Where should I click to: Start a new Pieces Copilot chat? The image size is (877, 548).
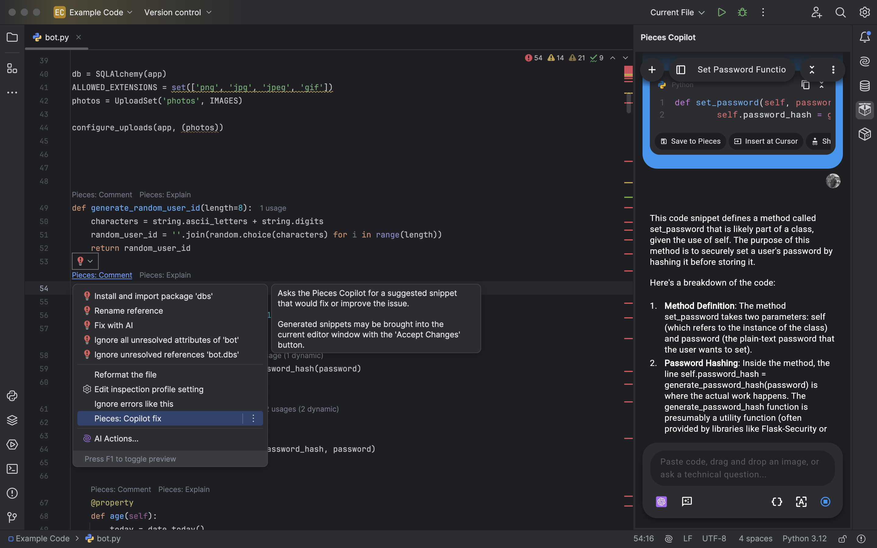point(652,70)
